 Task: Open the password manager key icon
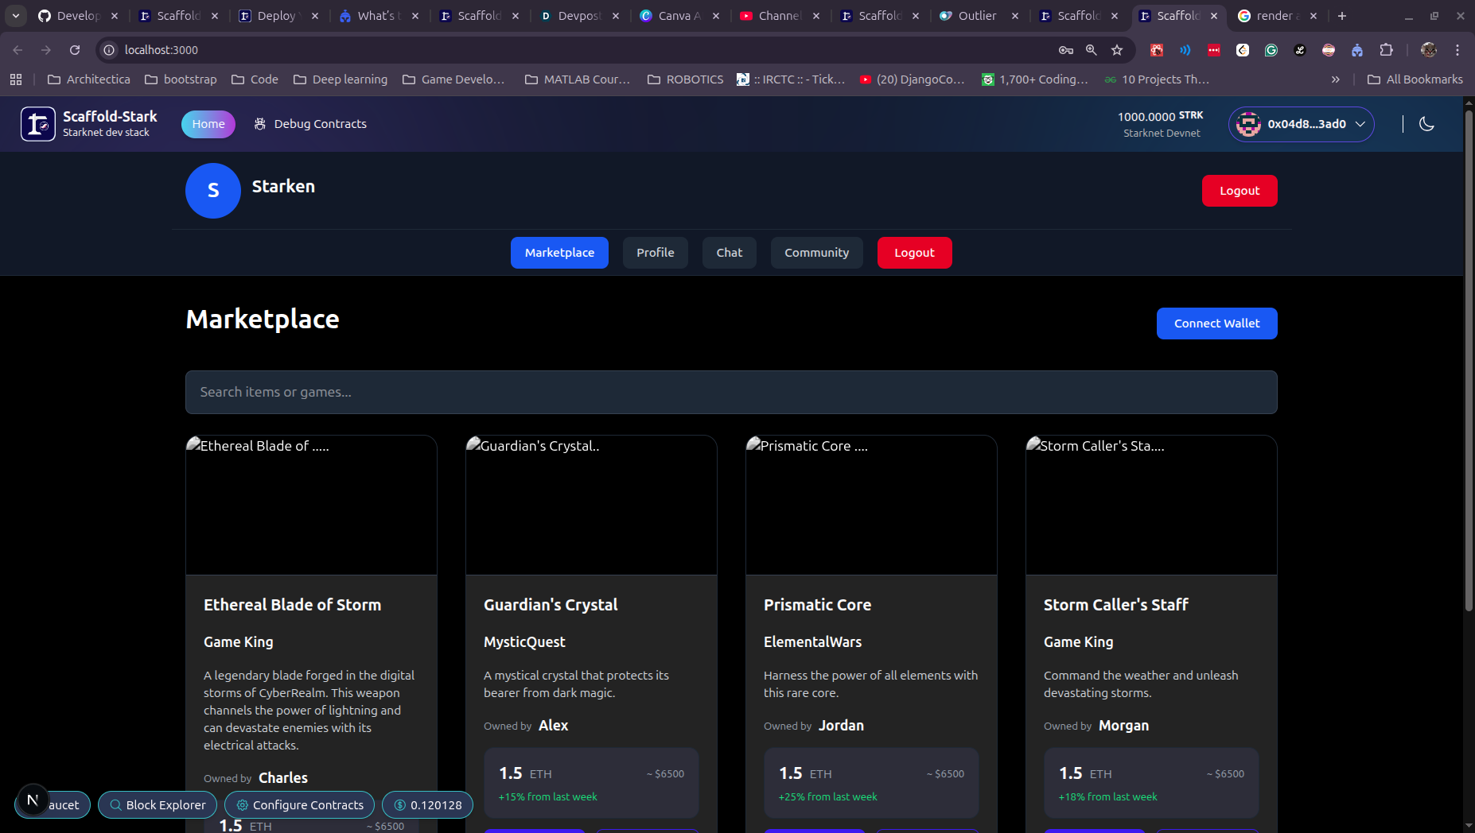pos(1066,50)
